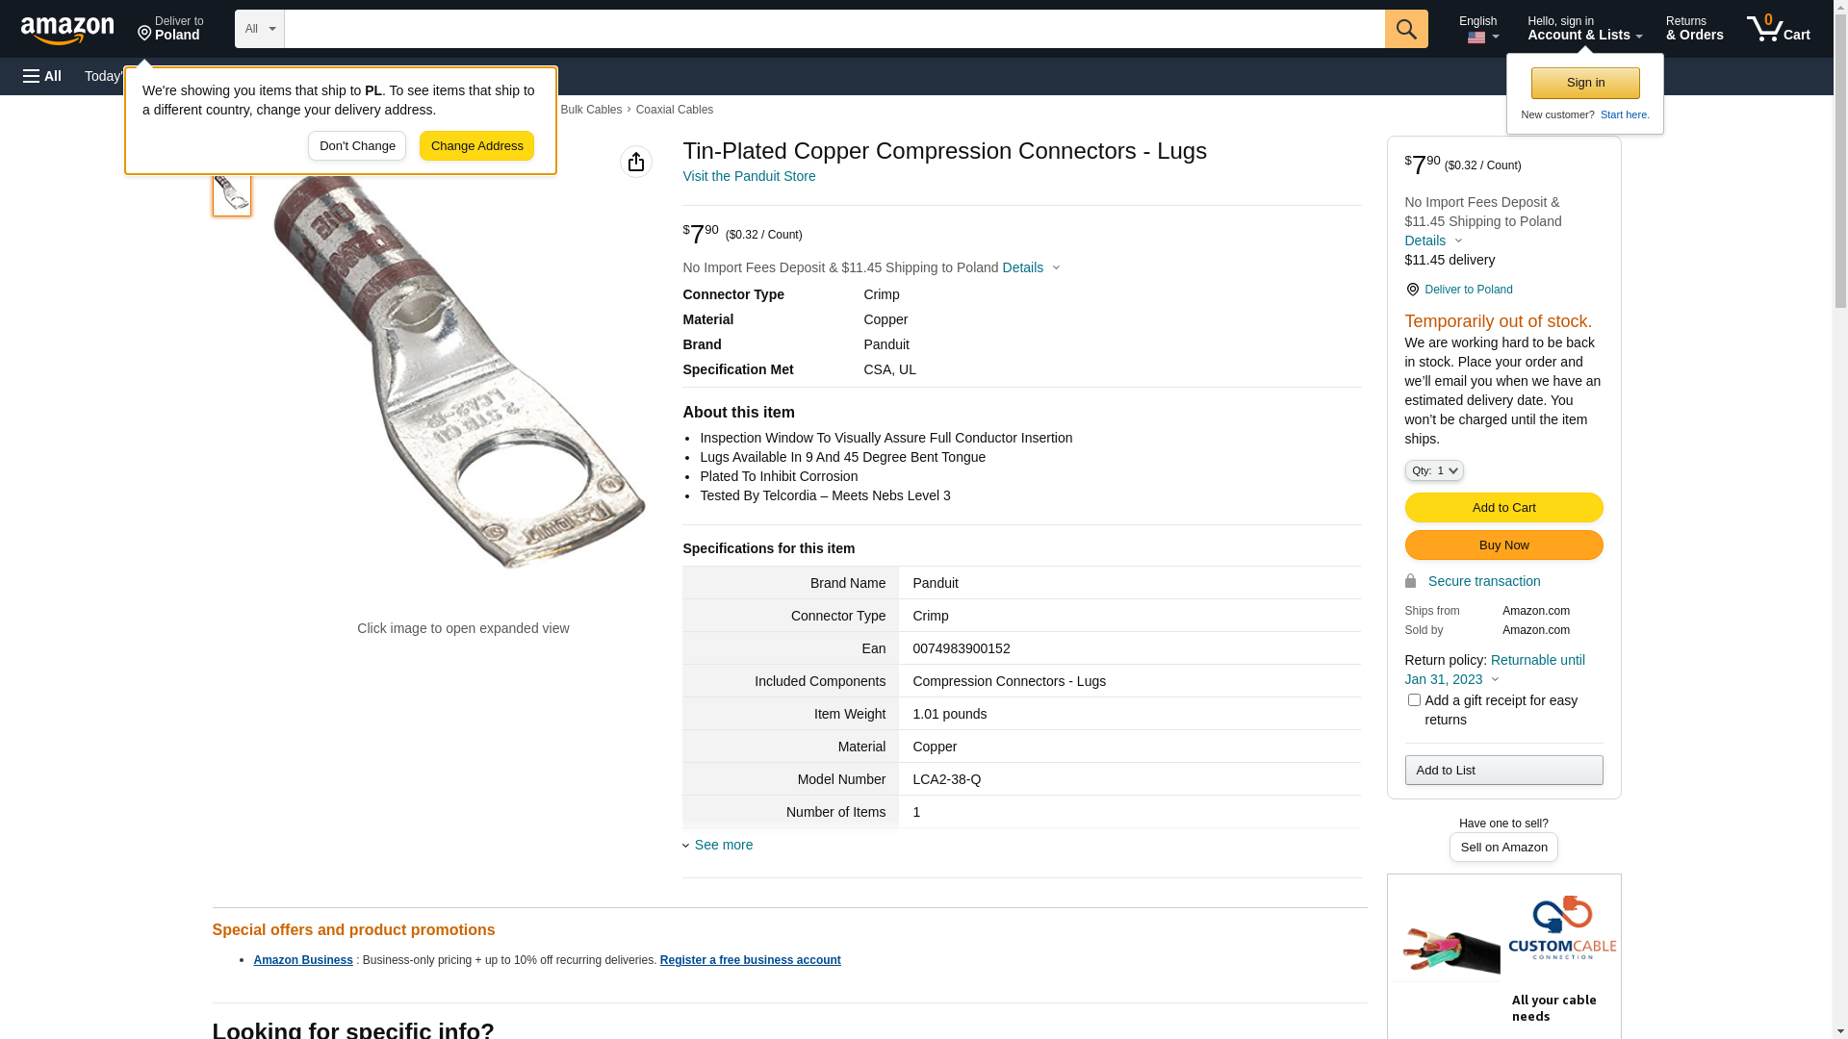The height and width of the screenshot is (1039, 1848).
Task: Open the All hamburger menu
Action: coord(42,76)
